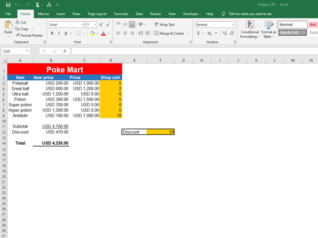Open Font dialog launcher
This screenshot has height=238, width=318.
point(111,42)
